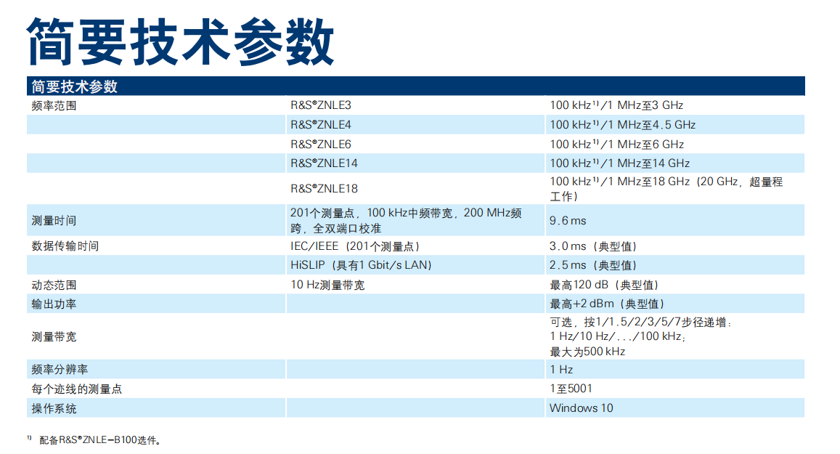The image size is (840, 454).
Task: Select the R&S ZNLE6 model cell
Action: tap(320, 145)
